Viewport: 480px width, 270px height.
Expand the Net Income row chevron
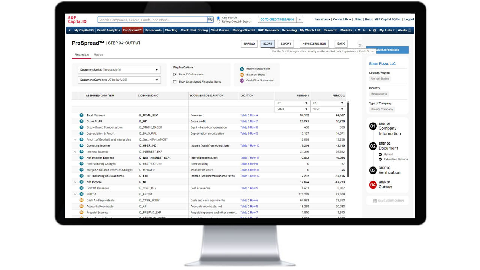pos(75,182)
